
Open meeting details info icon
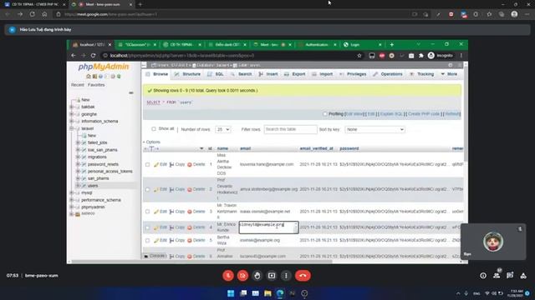(483, 276)
